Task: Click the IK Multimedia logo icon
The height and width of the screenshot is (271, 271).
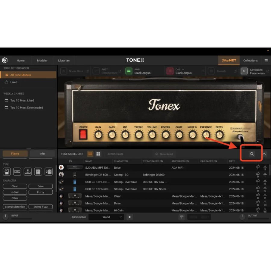Action: (5, 60)
